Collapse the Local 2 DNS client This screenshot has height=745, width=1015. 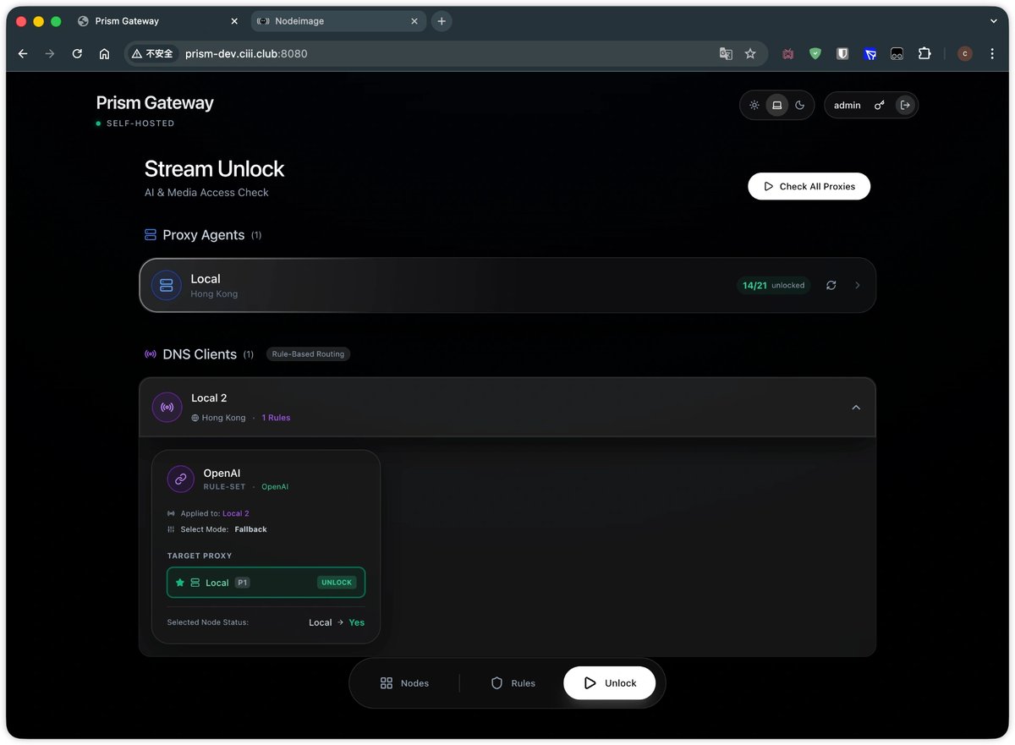tap(856, 408)
